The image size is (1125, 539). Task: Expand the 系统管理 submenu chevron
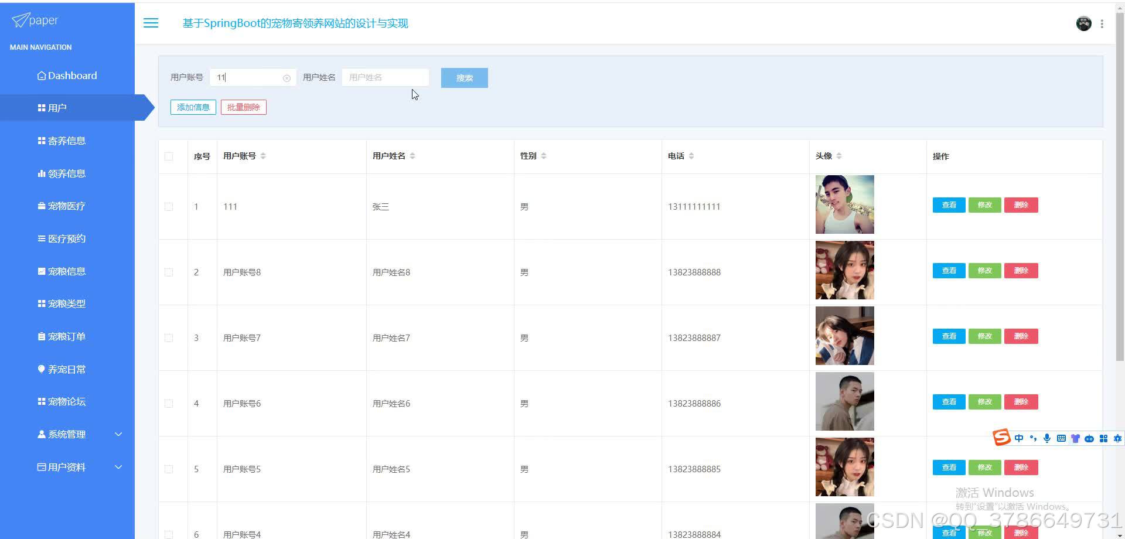pyautogui.click(x=118, y=434)
